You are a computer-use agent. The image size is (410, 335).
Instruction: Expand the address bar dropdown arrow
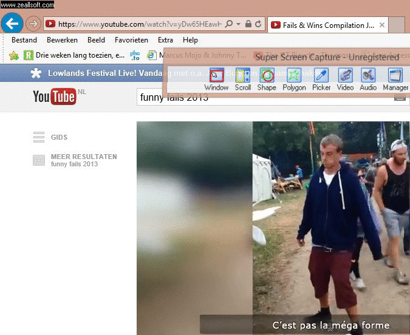pyautogui.click(x=239, y=25)
